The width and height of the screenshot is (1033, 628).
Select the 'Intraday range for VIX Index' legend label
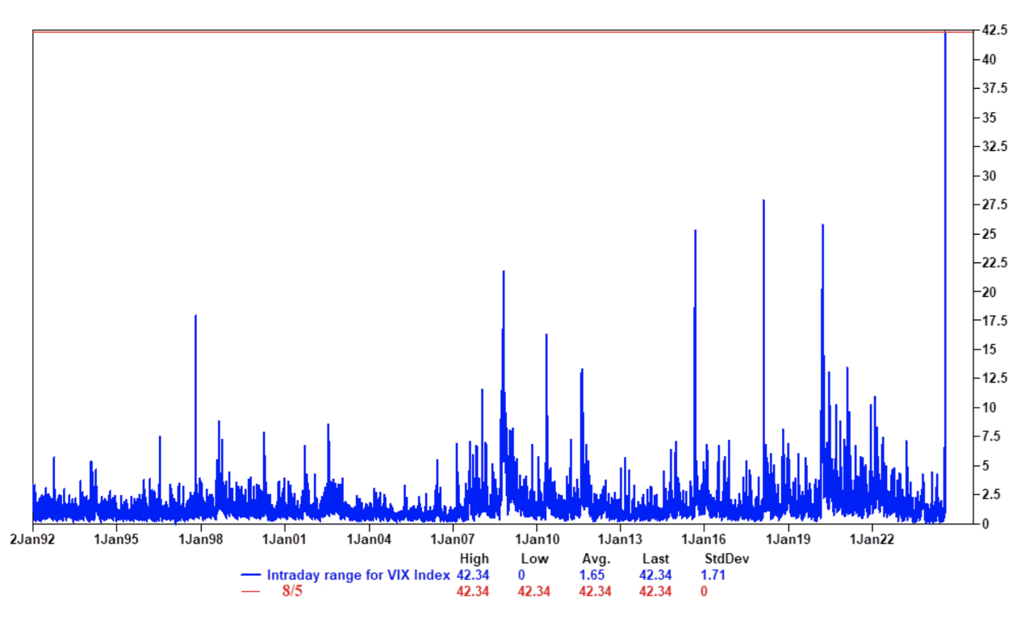358,576
